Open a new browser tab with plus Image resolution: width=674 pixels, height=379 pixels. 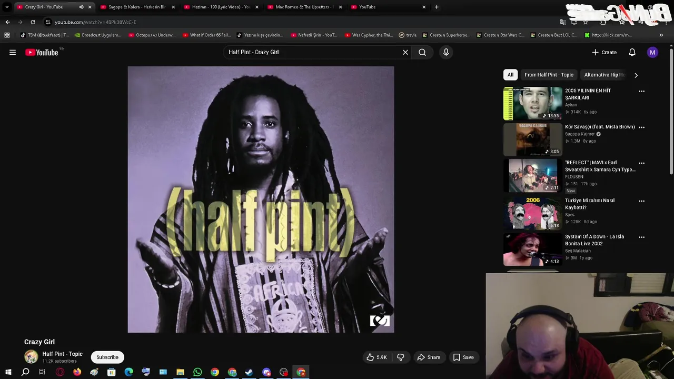point(437,7)
